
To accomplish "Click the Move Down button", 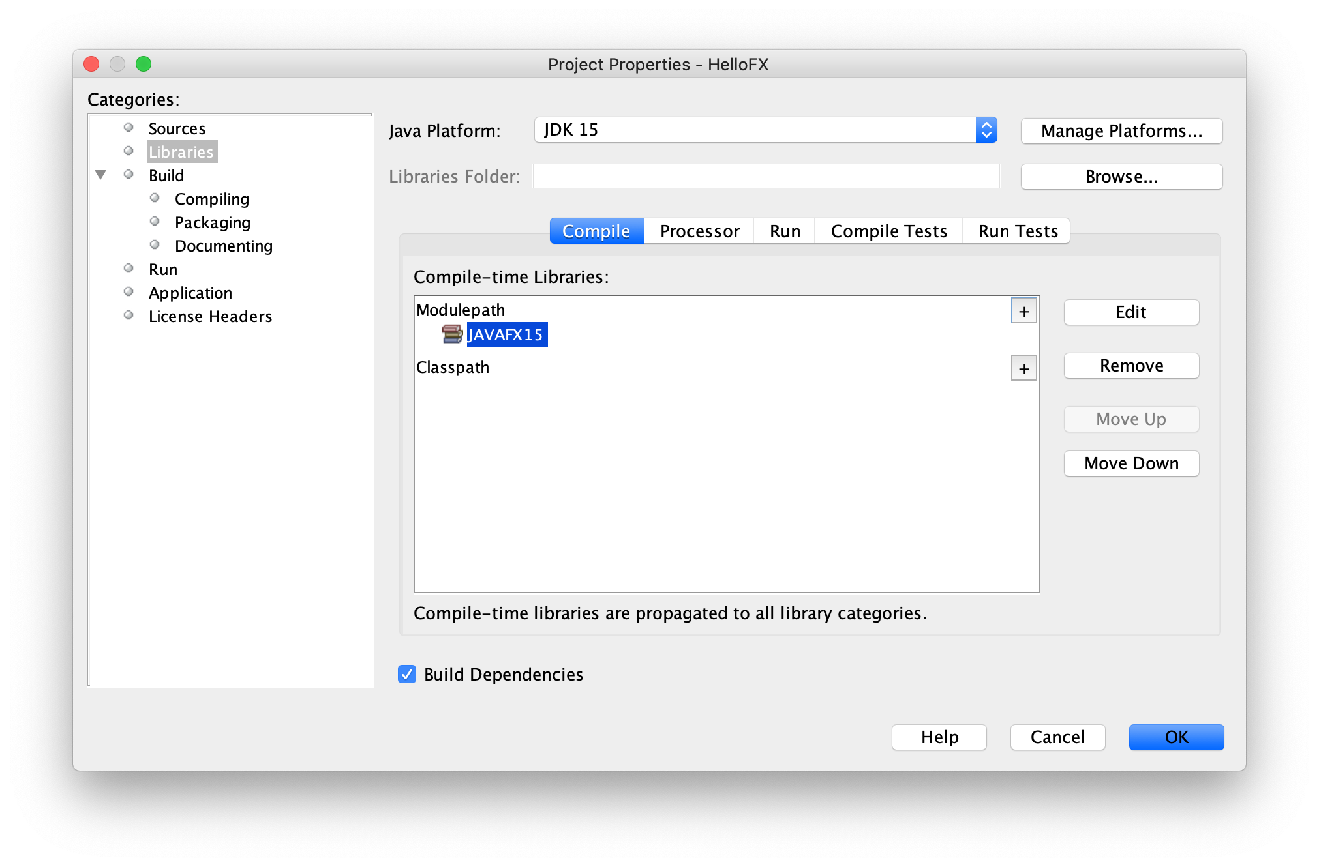I will click(x=1131, y=463).
